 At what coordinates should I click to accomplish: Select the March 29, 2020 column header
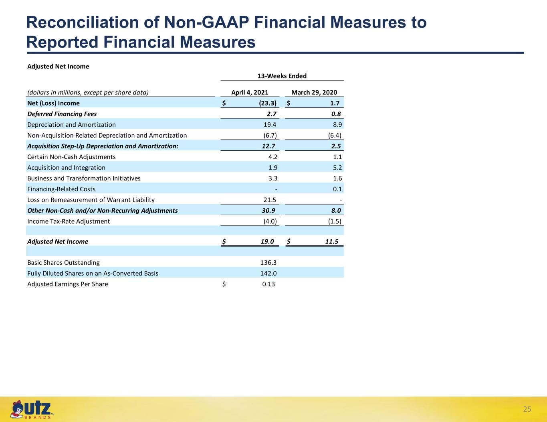tap(314, 92)
